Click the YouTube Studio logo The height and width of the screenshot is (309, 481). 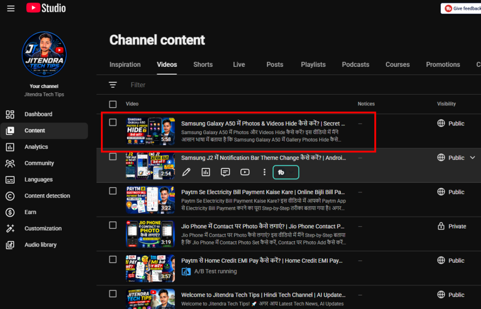click(46, 8)
